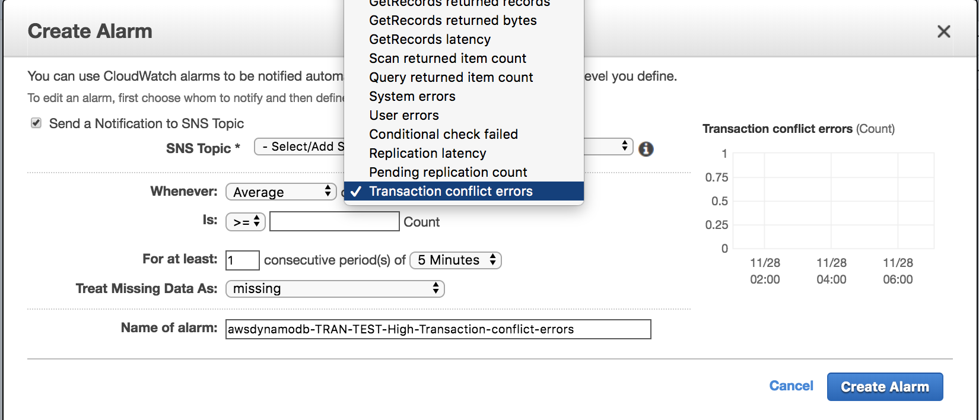Toggle Send a Notification to SNS Topic checkbox
979x420 pixels.
36,123
